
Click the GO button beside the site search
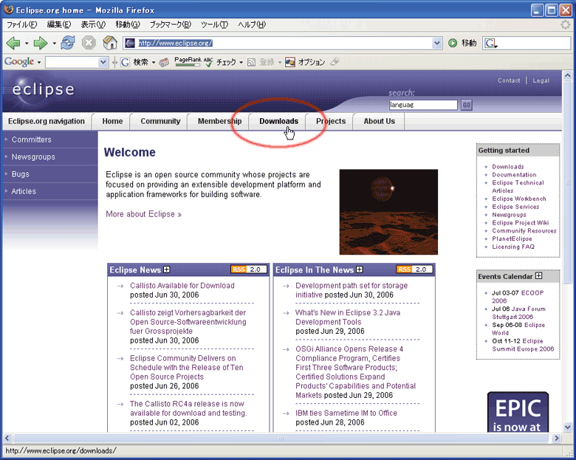[467, 105]
